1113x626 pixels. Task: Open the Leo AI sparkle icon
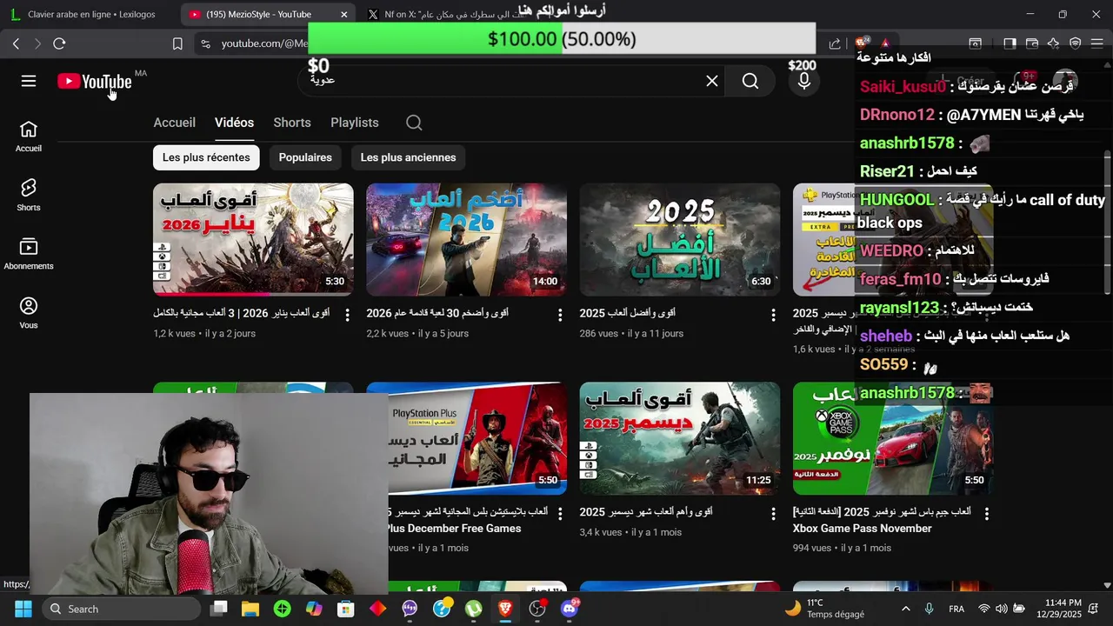(x=1053, y=43)
